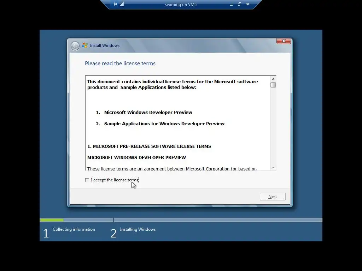Close the Install Windows dialog

[284, 41]
